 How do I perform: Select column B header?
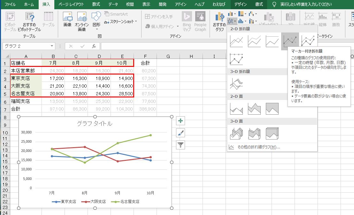point(53,56)
